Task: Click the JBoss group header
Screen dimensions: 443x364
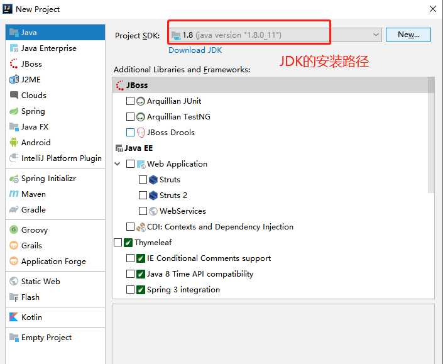Action: [270, 85]
